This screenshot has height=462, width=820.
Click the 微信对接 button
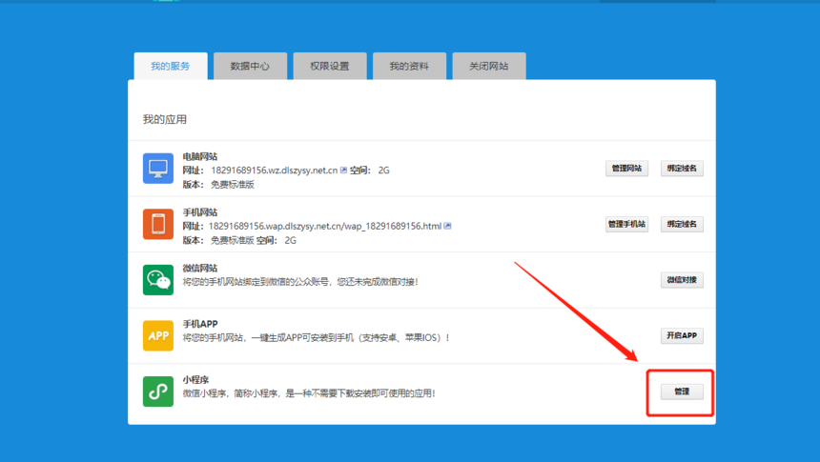[682, 280]
